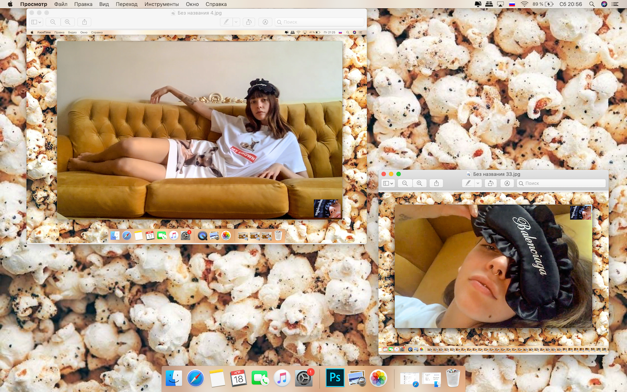Click the highlight pen in the 33.jpg window

468,183
